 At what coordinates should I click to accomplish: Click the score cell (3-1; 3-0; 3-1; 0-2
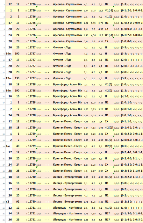click(132, 213)
